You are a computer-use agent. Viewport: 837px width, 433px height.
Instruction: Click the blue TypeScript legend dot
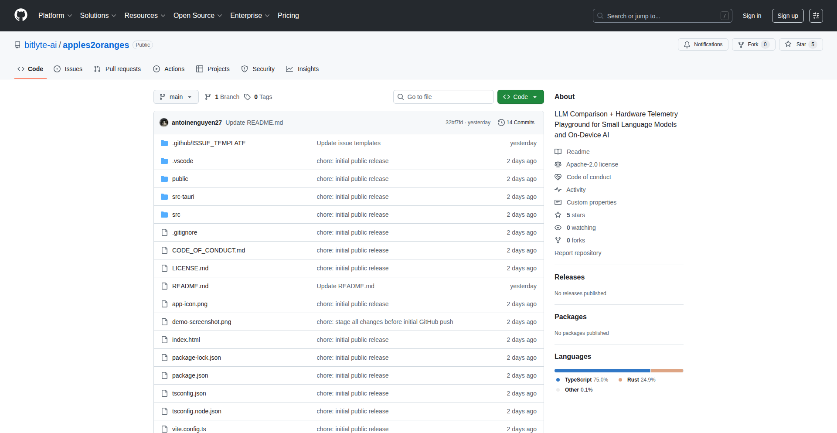tap(558, 380)
